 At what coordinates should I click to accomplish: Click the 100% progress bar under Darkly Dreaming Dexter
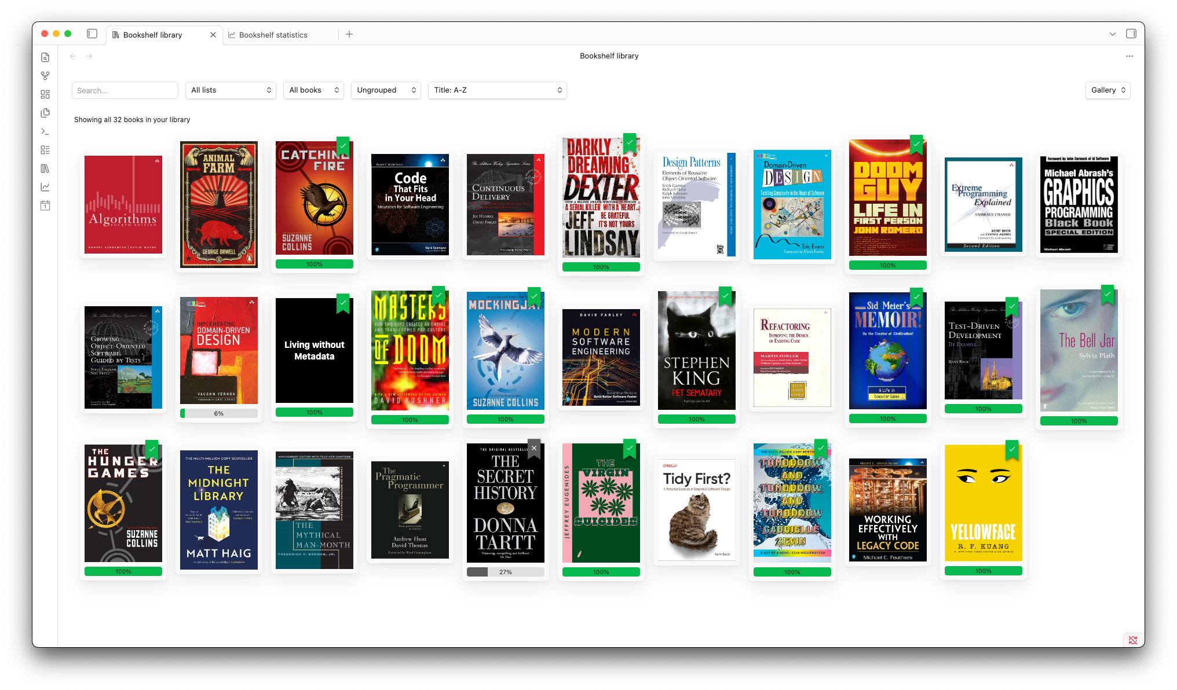coord(601,267)
